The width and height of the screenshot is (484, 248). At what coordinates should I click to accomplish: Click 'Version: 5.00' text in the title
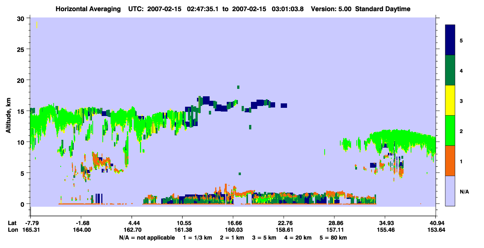pos(331,9)
